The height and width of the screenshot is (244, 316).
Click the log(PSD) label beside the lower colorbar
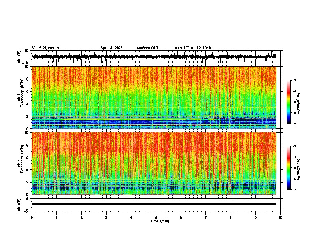click(x=299, y=169)
